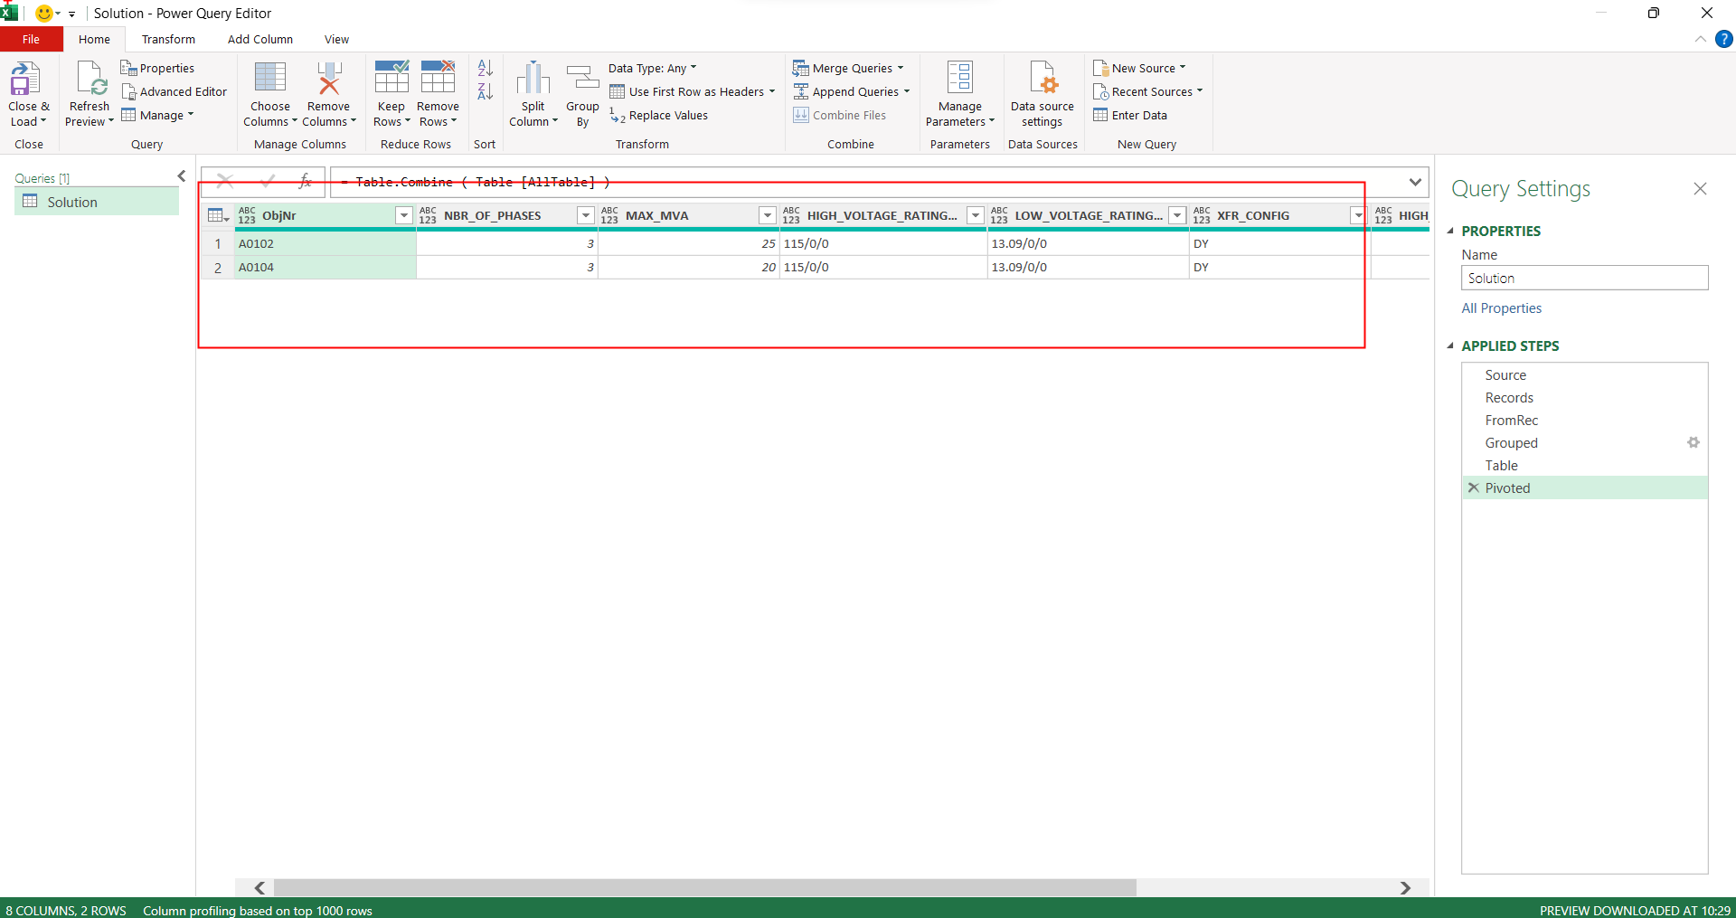
Task: Delete the Pivoted step via X icon
Action: pyautogui.click(x=1474, y=487)
